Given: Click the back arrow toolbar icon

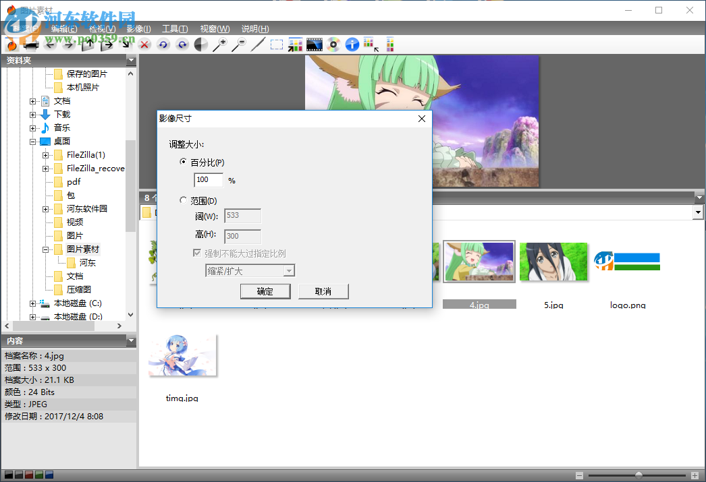Looking at the screenshot, I should tap(51, 44).
